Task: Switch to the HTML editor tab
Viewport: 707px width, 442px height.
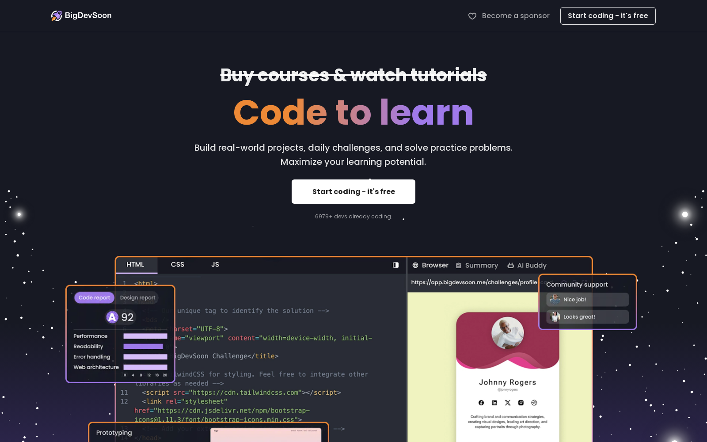Action: [x=135, y=265]
